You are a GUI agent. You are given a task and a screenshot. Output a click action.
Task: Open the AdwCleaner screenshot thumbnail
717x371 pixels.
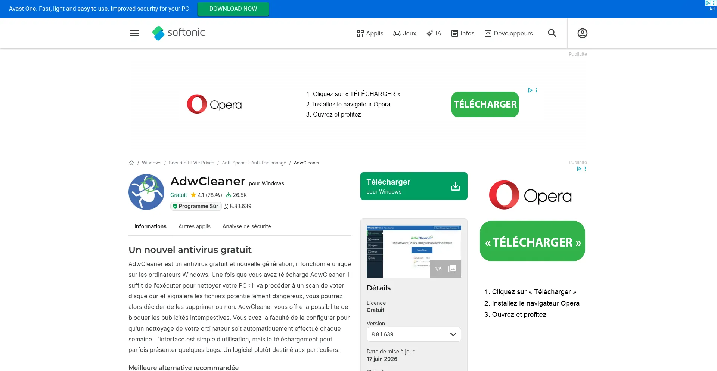pos(414,251)
